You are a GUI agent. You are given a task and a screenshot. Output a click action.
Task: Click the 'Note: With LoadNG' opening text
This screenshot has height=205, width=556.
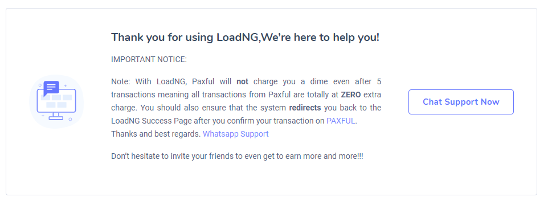coord(149,81)
